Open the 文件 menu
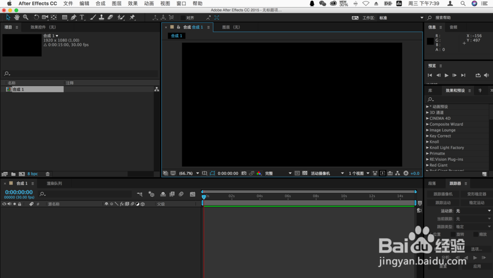This screenshot has height=278, width=493. pyautogui.click(x=68, y=3)
